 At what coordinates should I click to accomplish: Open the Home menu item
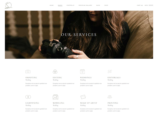click(52, 5)
